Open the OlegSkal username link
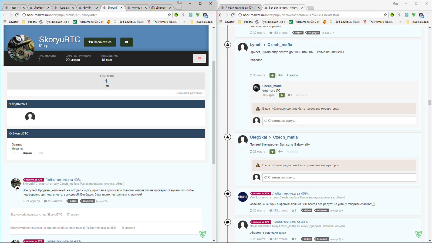This screenshot has width=432, height=243. pyautogui.click(x=258, y=137)
